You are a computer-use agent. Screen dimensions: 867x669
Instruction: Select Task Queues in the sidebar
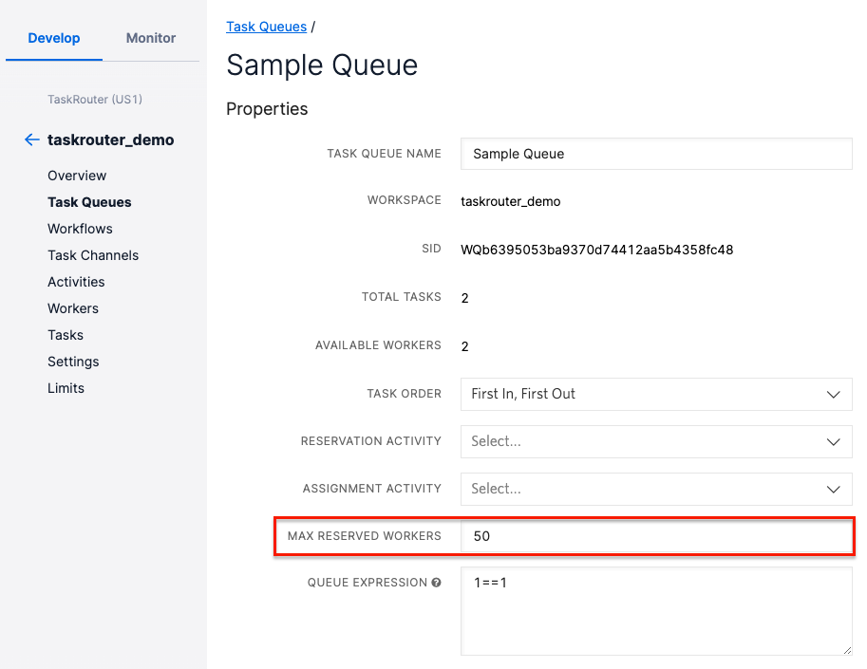89,202
